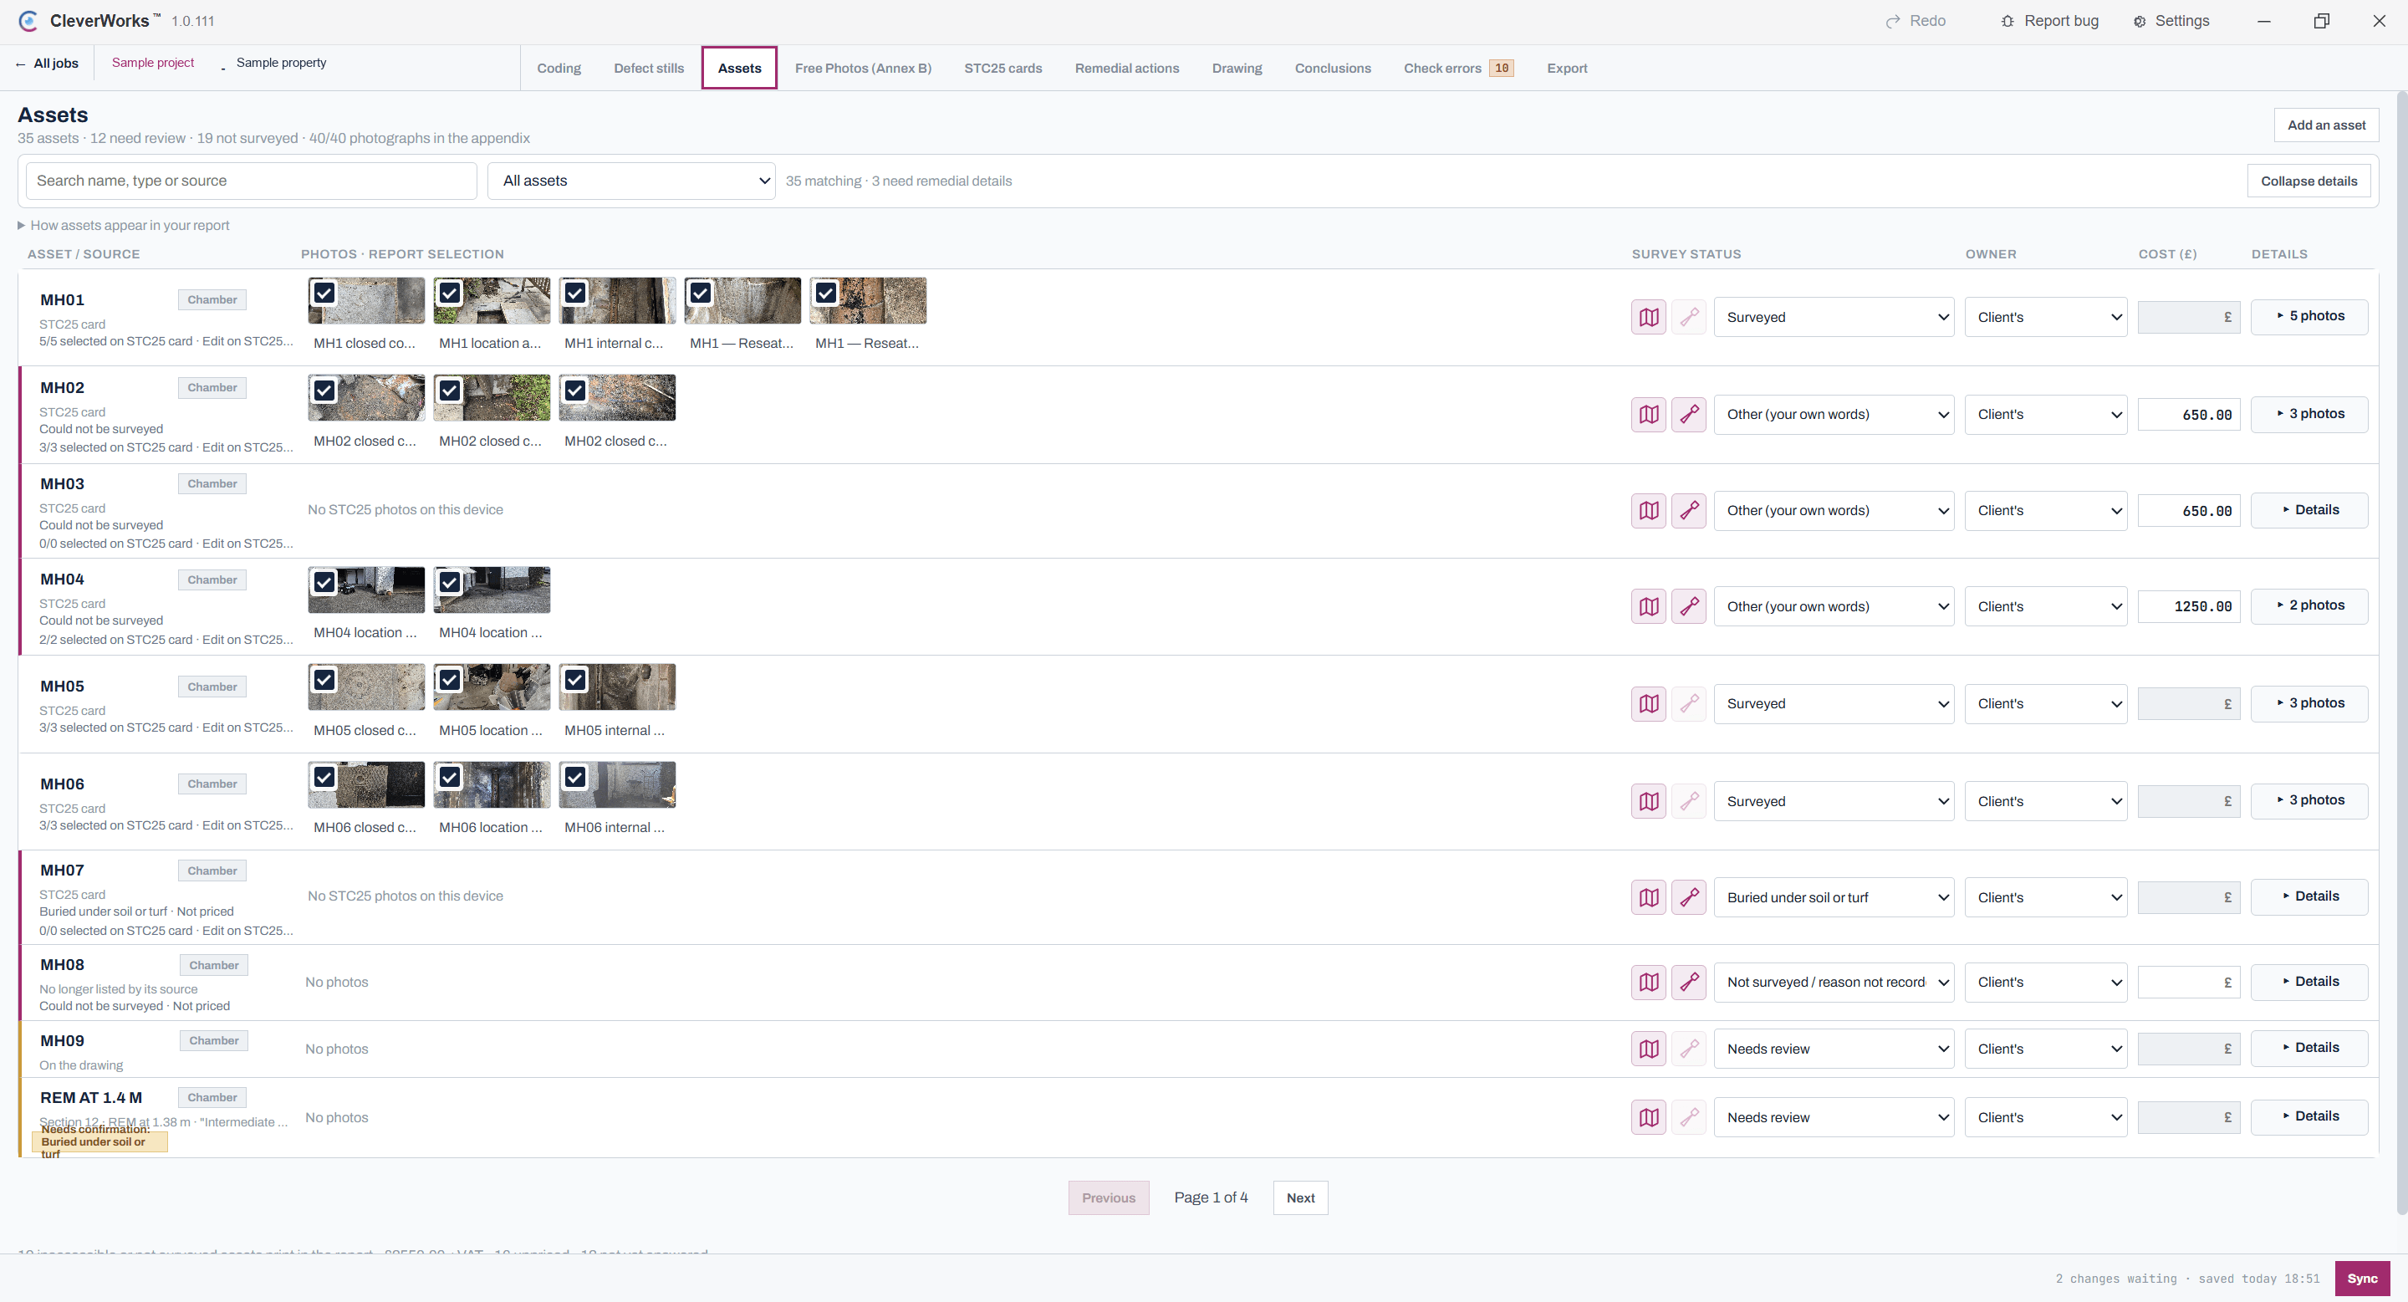Click Collapse details
The height and width of the screenshot is (1302, 2408).
[x=2308, y=181]
